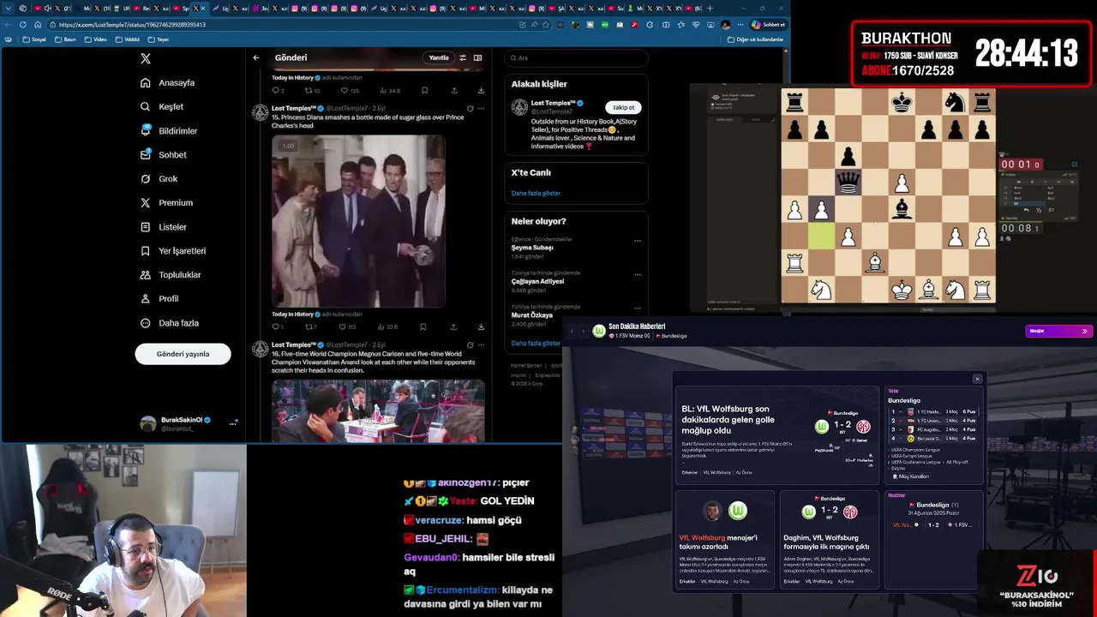Open Topluluklar in the X sidebar
Screen dimensions: 1097x617
coord(171,275)
